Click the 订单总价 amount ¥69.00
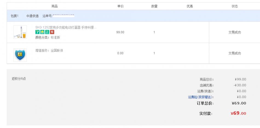The width and height of the screenshot is (260, 128). pyautogui.click(x=239, y=103)
